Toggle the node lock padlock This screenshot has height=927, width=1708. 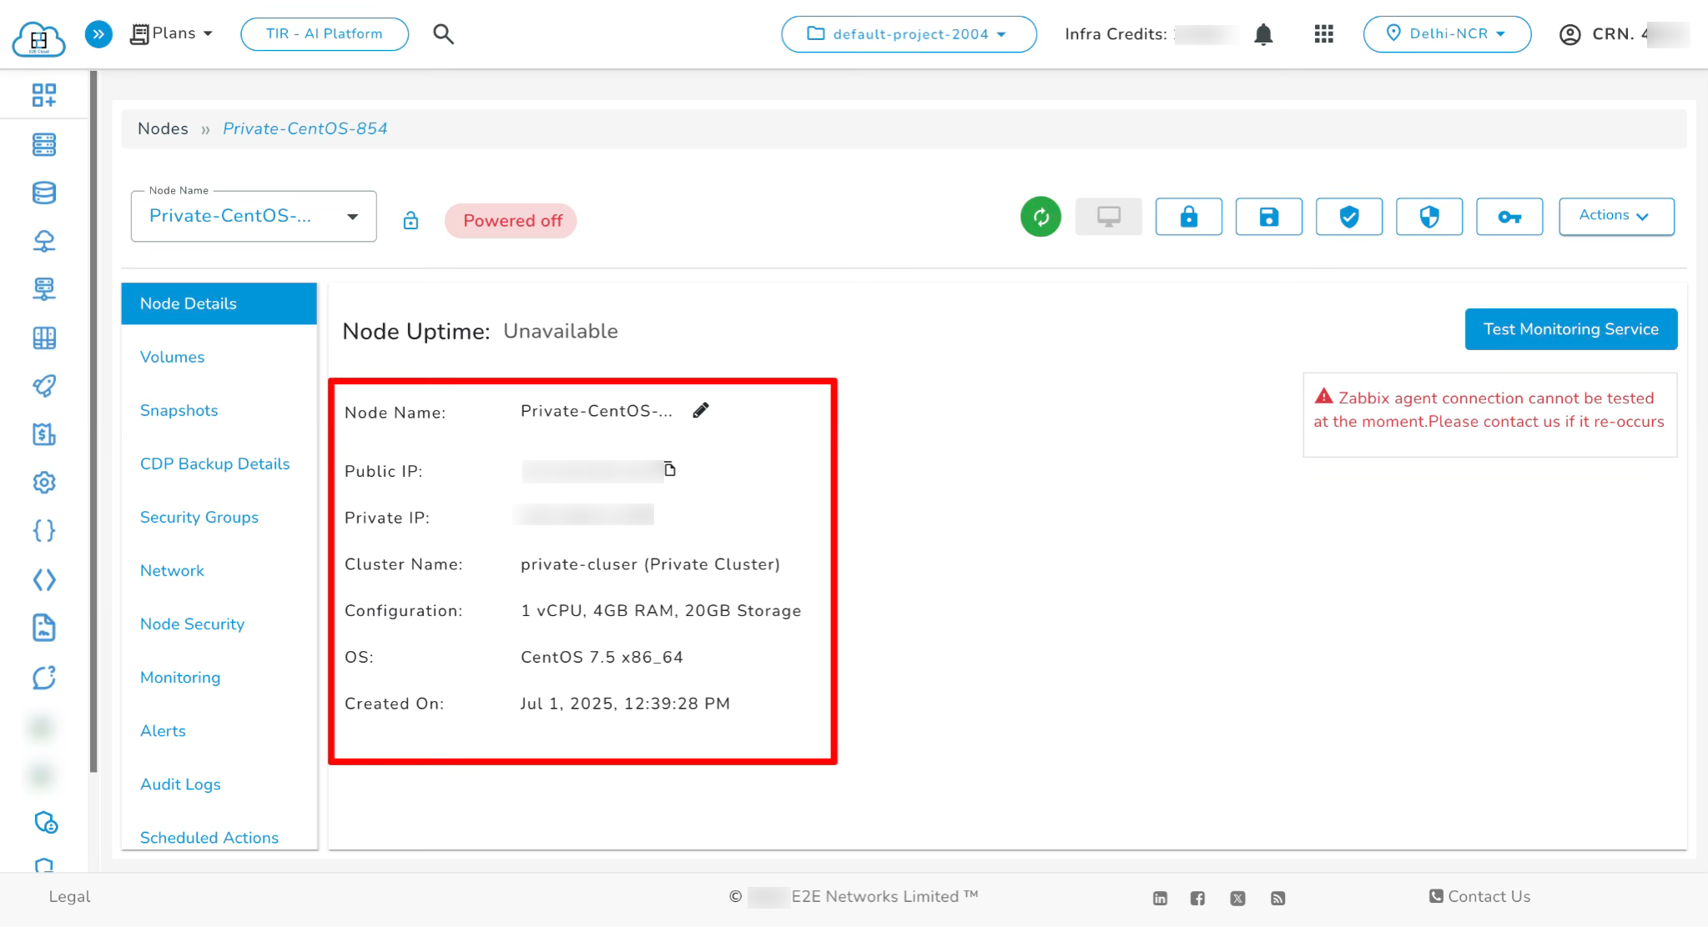click(410, 220)
